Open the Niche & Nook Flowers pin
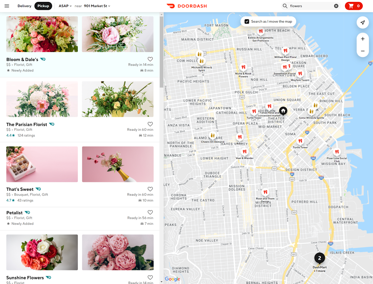 coord(243,67)
